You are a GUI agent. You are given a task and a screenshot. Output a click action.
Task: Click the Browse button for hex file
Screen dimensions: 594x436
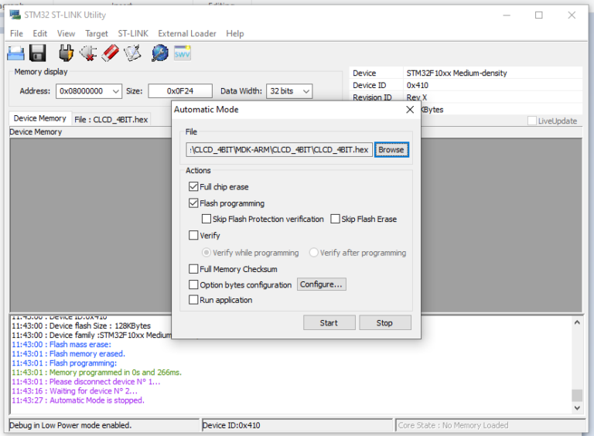click(x=391, y=150)
